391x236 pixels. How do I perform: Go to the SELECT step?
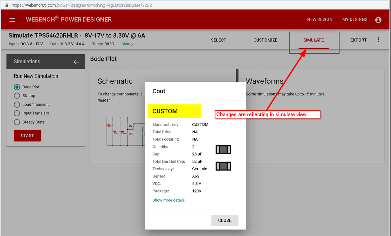(218, 40)
